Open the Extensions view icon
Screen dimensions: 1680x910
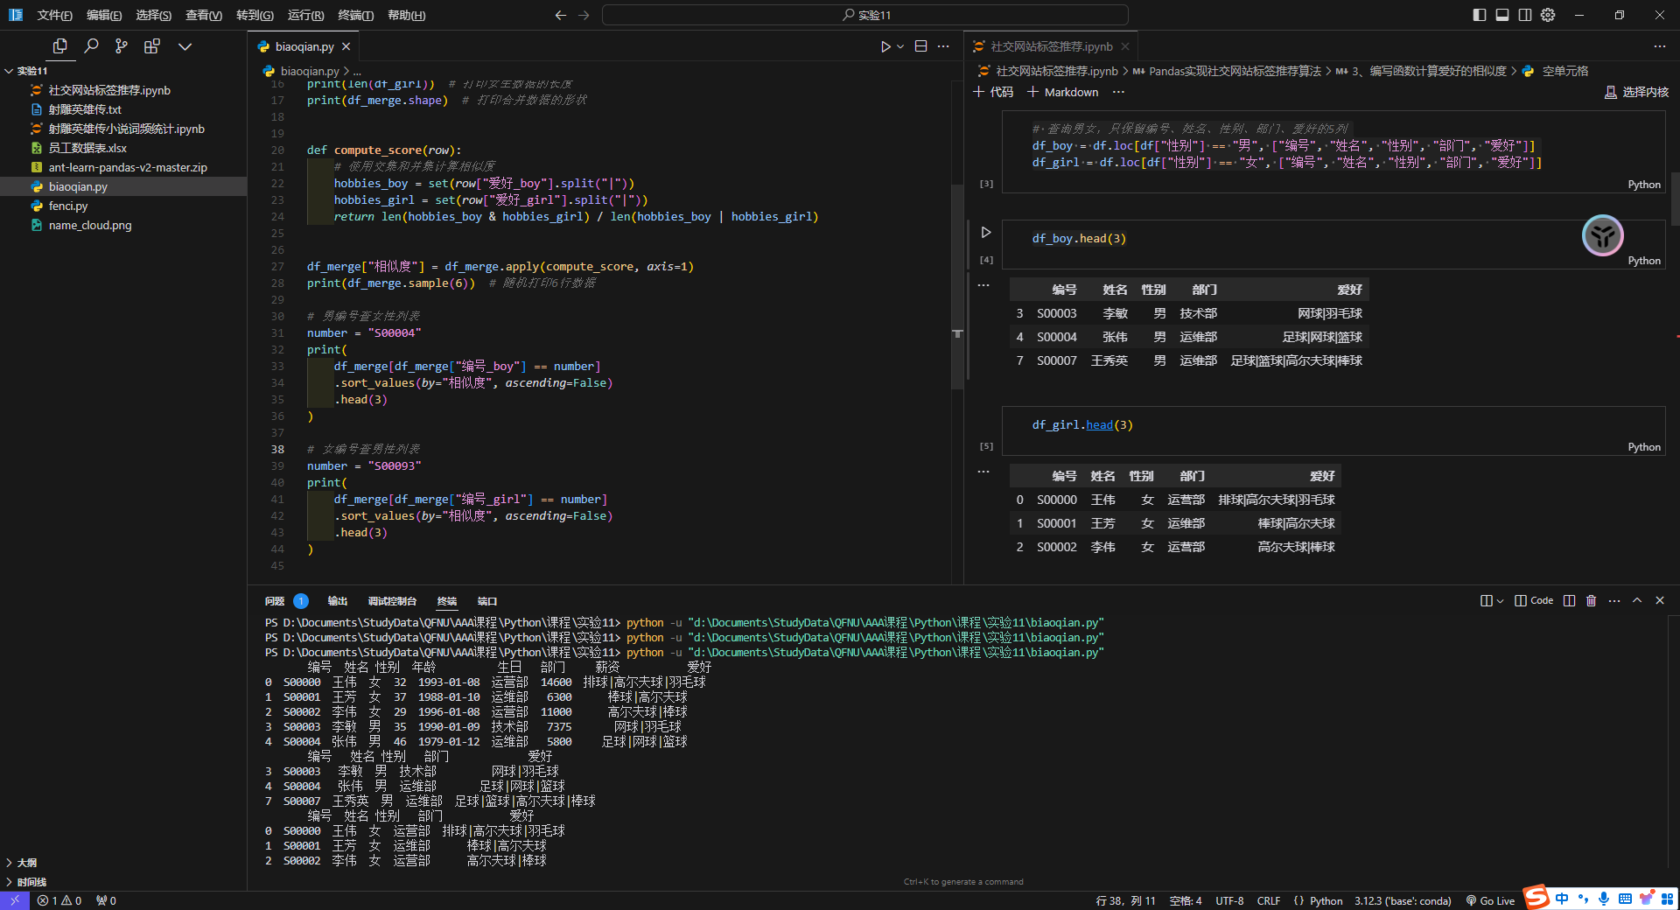click(152, 46)
